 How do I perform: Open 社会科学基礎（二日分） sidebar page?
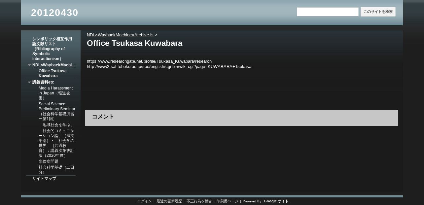click(x=56, y=170)
